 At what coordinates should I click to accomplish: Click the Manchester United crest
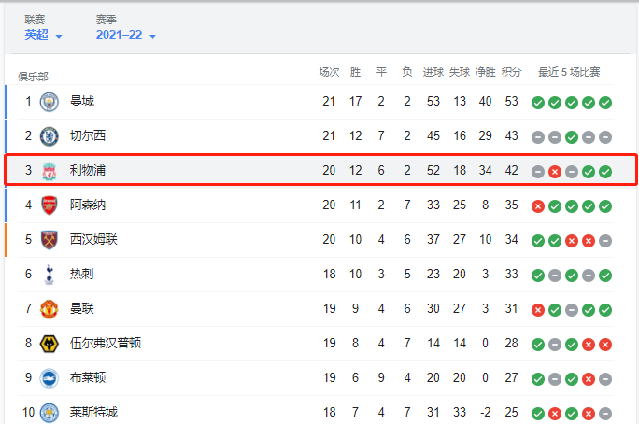pyautogui.click(x=50, y=309)
